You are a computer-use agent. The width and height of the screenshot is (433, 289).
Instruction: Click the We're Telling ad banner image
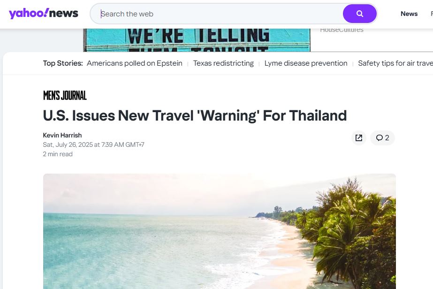197,40
